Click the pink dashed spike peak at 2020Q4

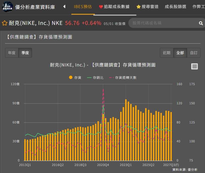click(103, 90)
